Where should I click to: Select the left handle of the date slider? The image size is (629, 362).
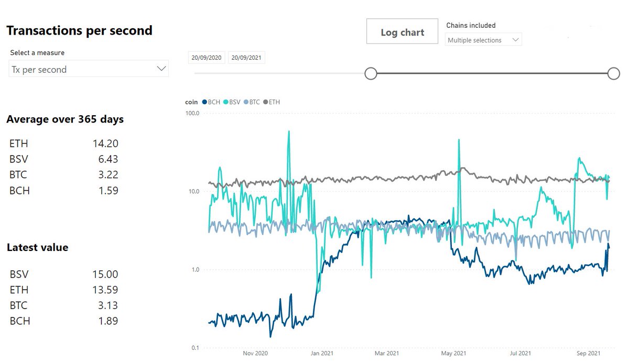[371, 73]
